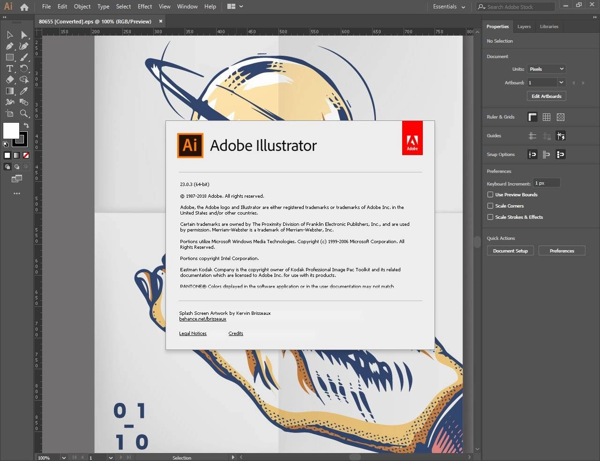Open the Effect menu
Image resolution: width=600 pixels, height=461 pixels.
145,7
